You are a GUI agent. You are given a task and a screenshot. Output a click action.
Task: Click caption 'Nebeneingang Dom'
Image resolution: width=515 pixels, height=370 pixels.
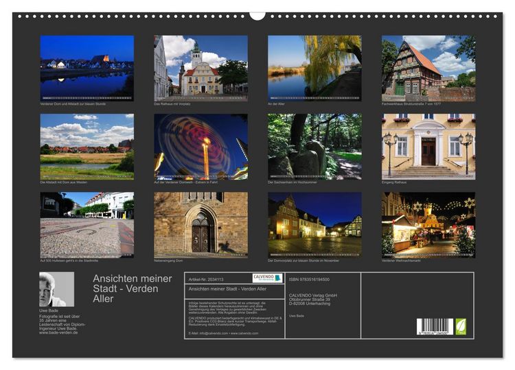(168, 261)
